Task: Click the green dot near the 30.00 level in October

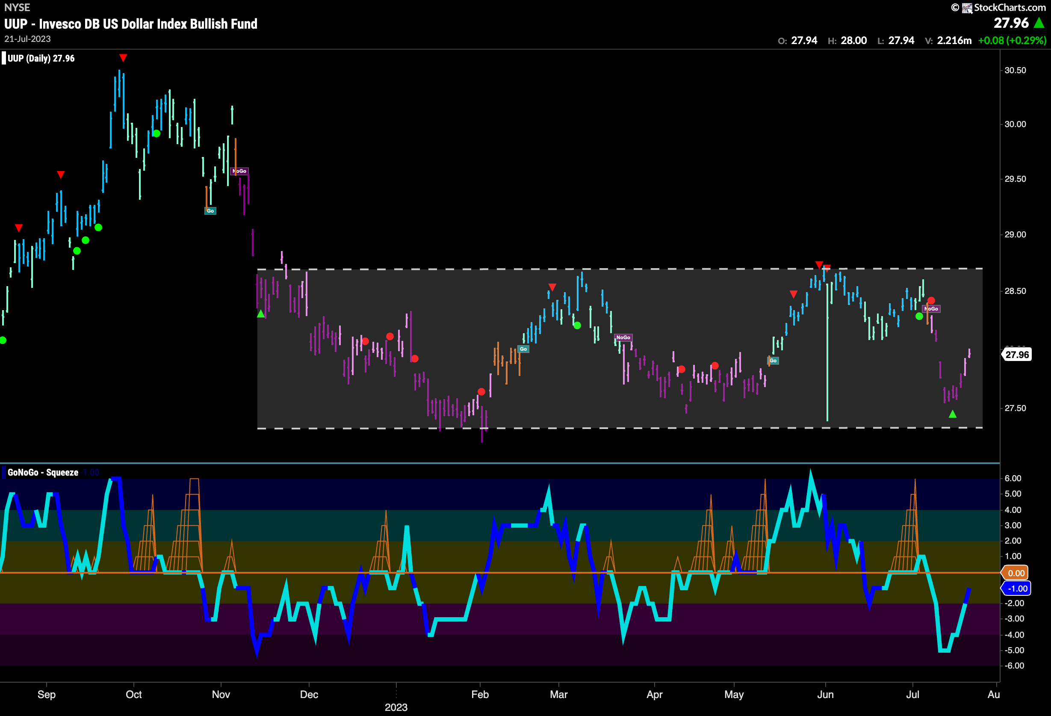Action: tap(156, 133)
